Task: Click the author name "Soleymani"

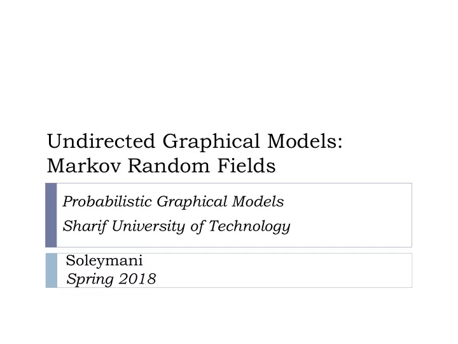Action: click(104, 261)
